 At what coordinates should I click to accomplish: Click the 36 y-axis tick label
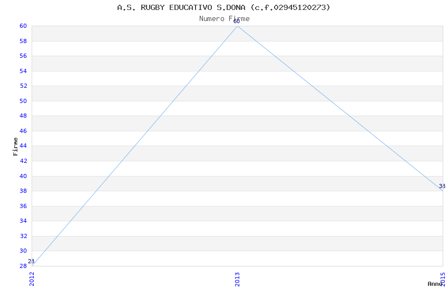click(x=23, y=206)
